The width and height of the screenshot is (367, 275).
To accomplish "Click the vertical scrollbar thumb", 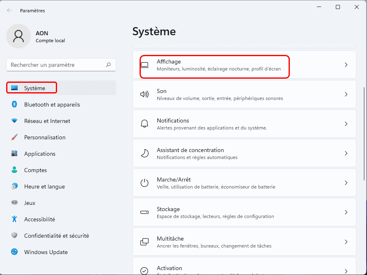I will click(364, 133).
